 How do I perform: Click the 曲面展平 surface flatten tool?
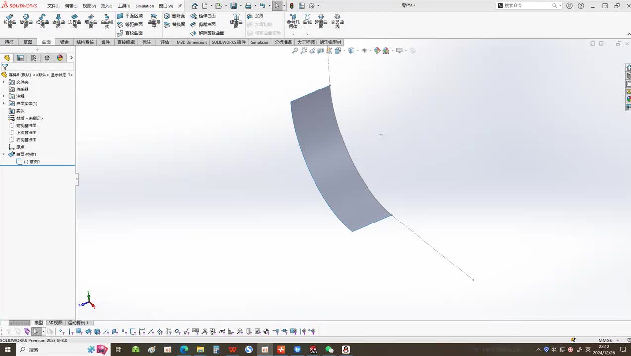click(154, 21)
